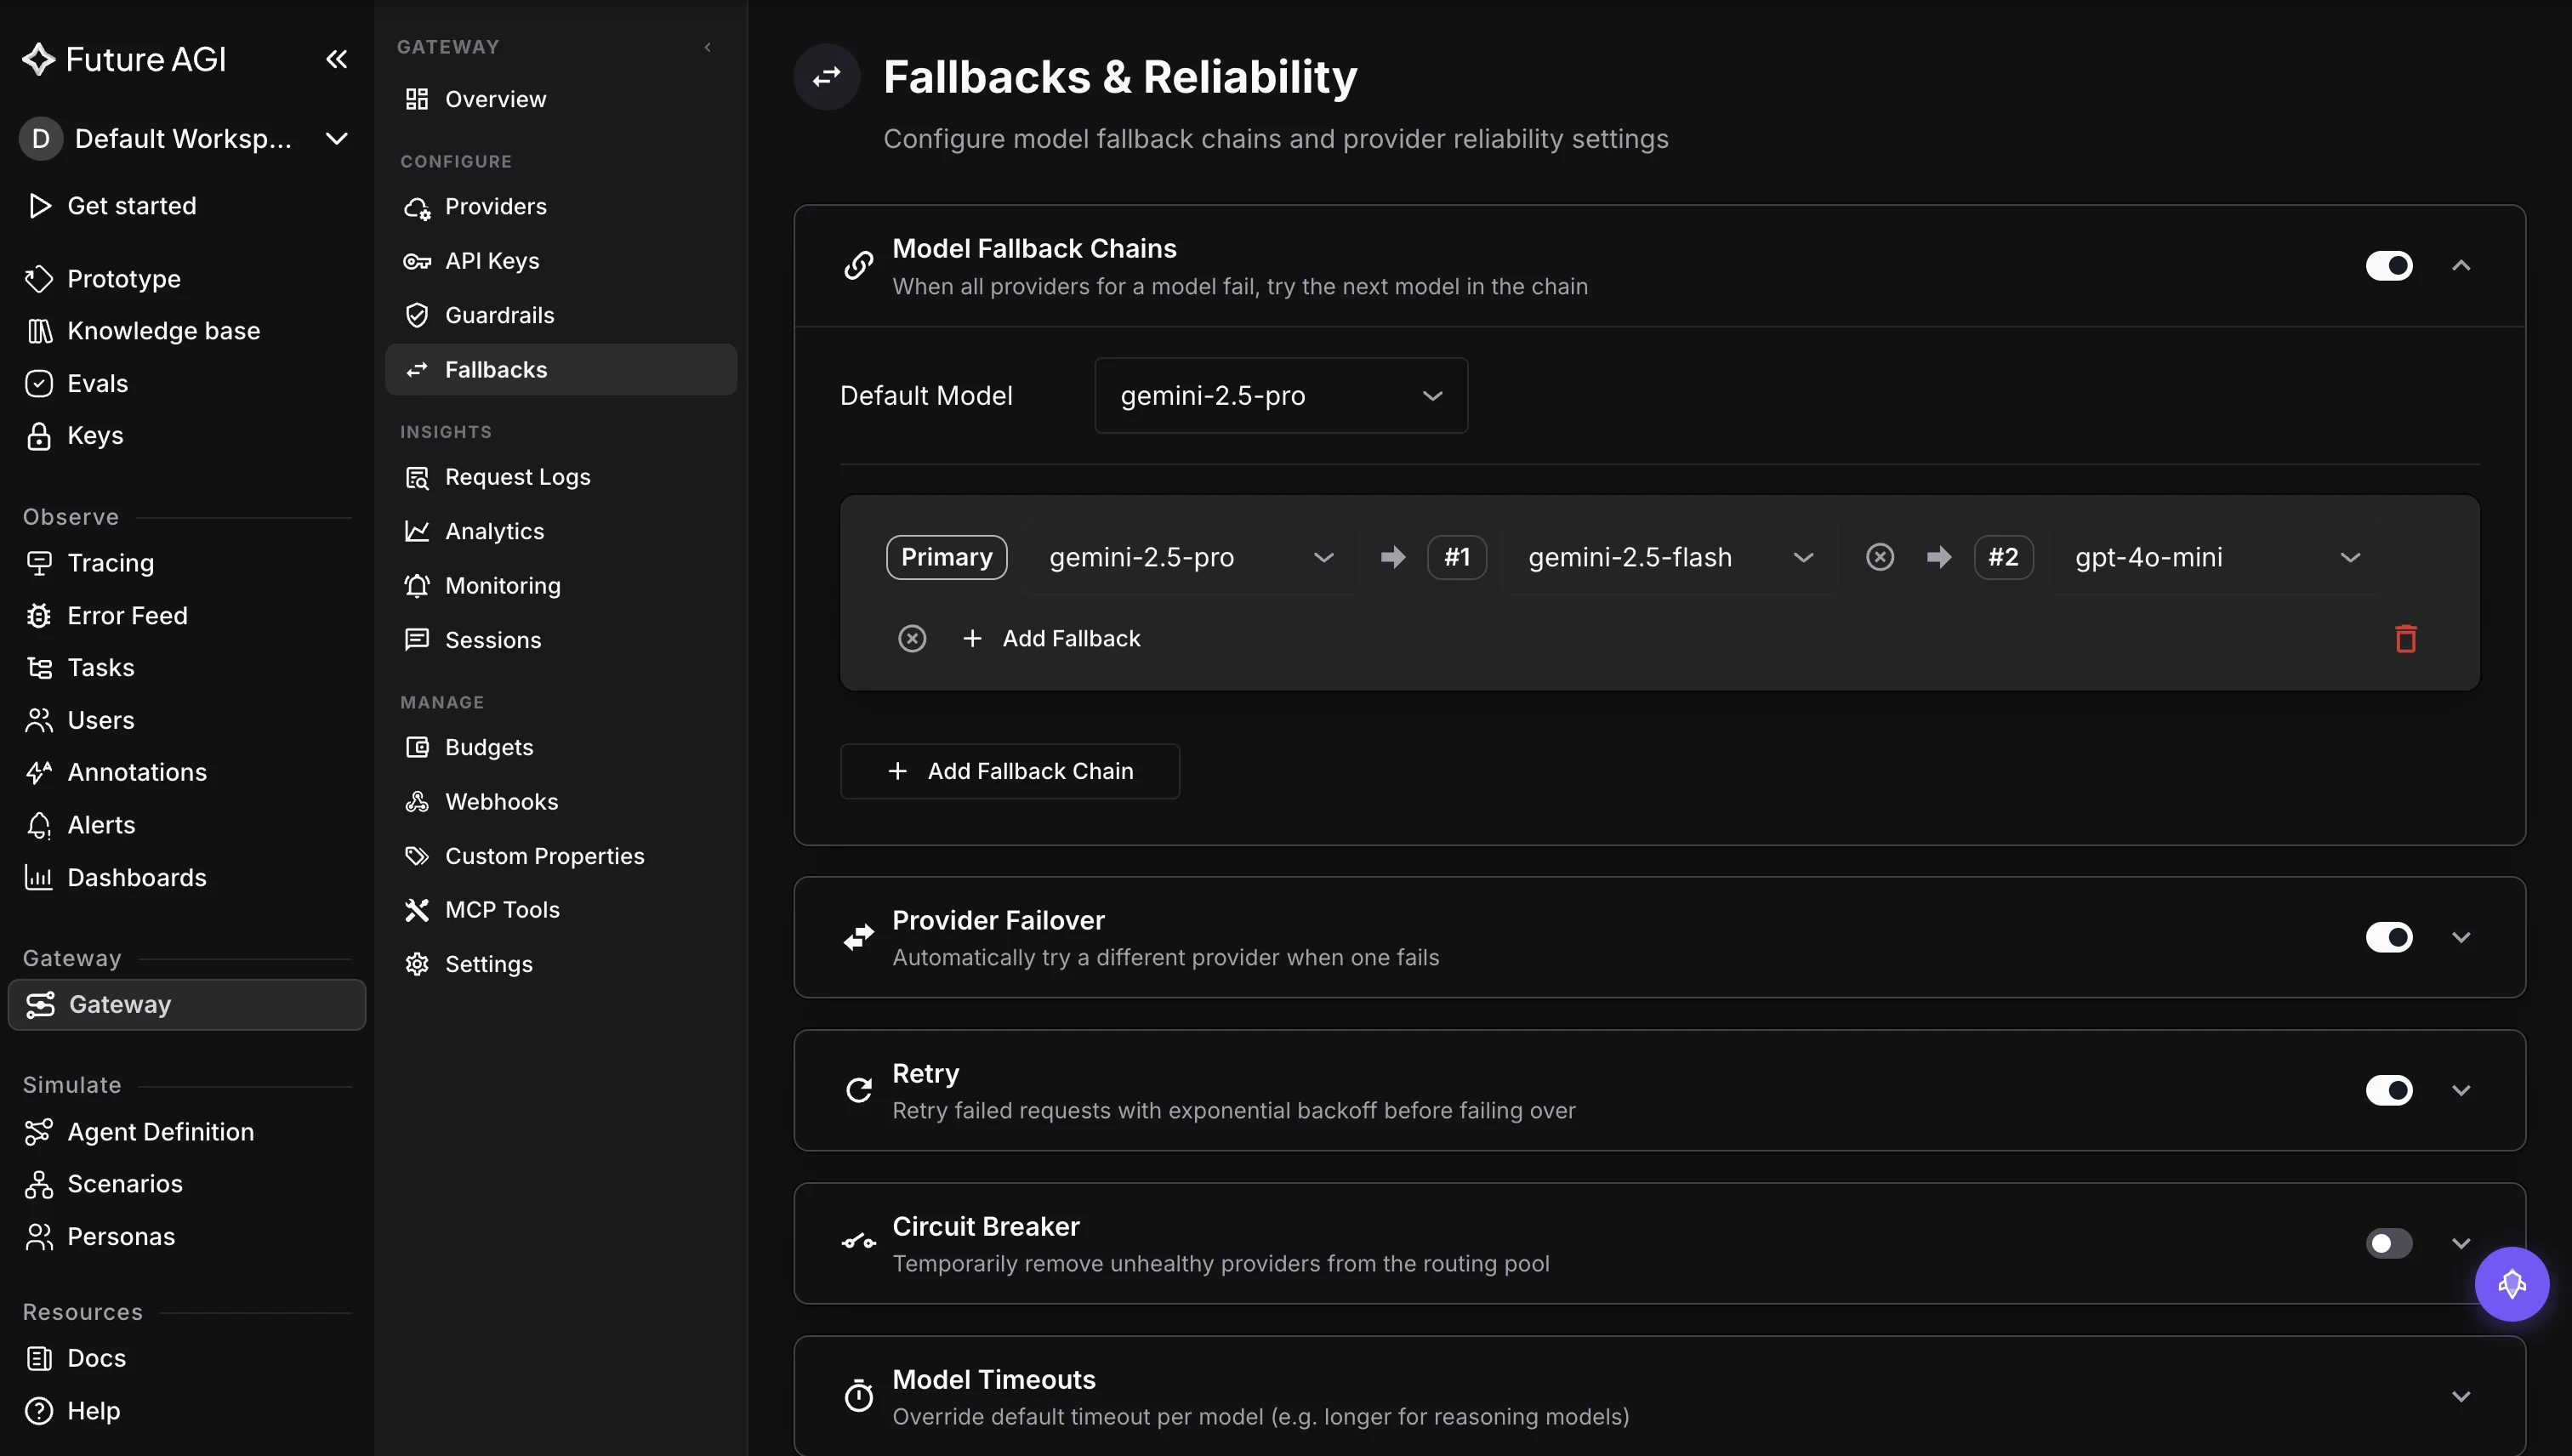Viewport: 2572px width, 1456px height.
Task: Open the Default Workspace switcher dropdown
Action: click(186, 138)
